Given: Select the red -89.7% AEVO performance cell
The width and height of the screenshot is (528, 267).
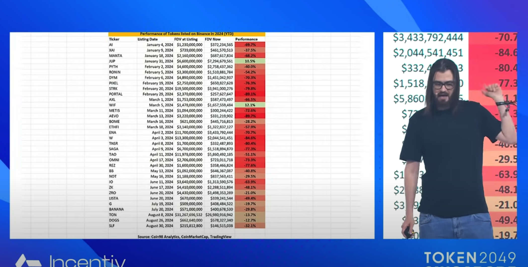Looking at the screenshot, I should pyautogui.click(x=250, y=116).
